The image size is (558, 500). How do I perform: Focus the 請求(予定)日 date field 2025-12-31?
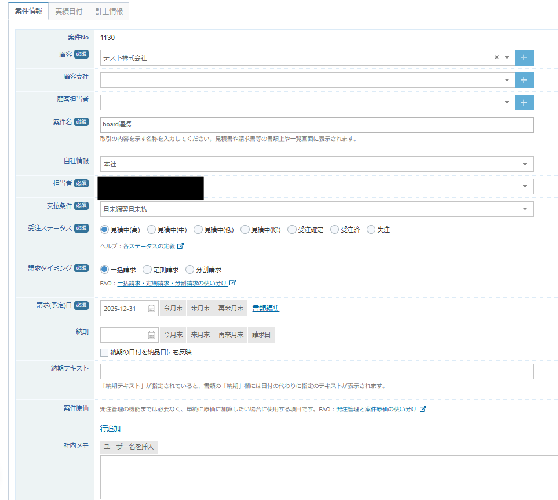(129, 309)
